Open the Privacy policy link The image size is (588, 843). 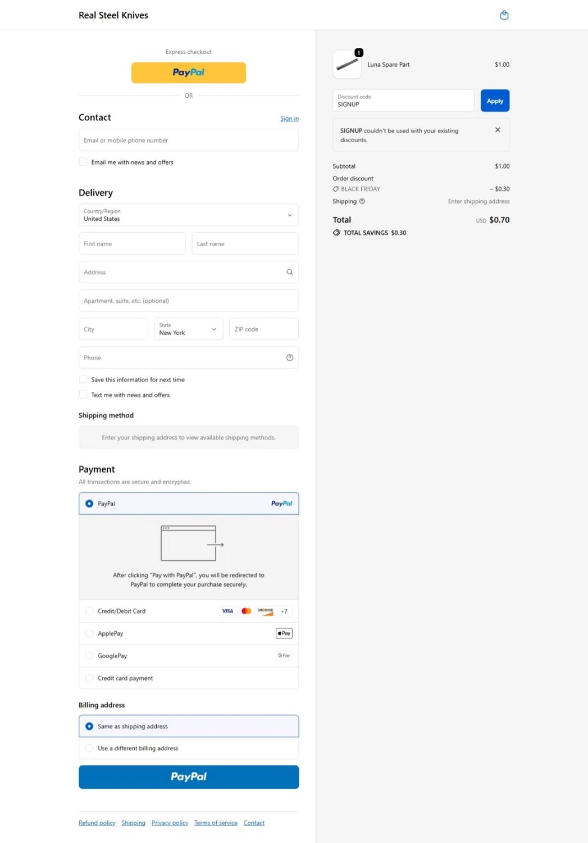170,823
